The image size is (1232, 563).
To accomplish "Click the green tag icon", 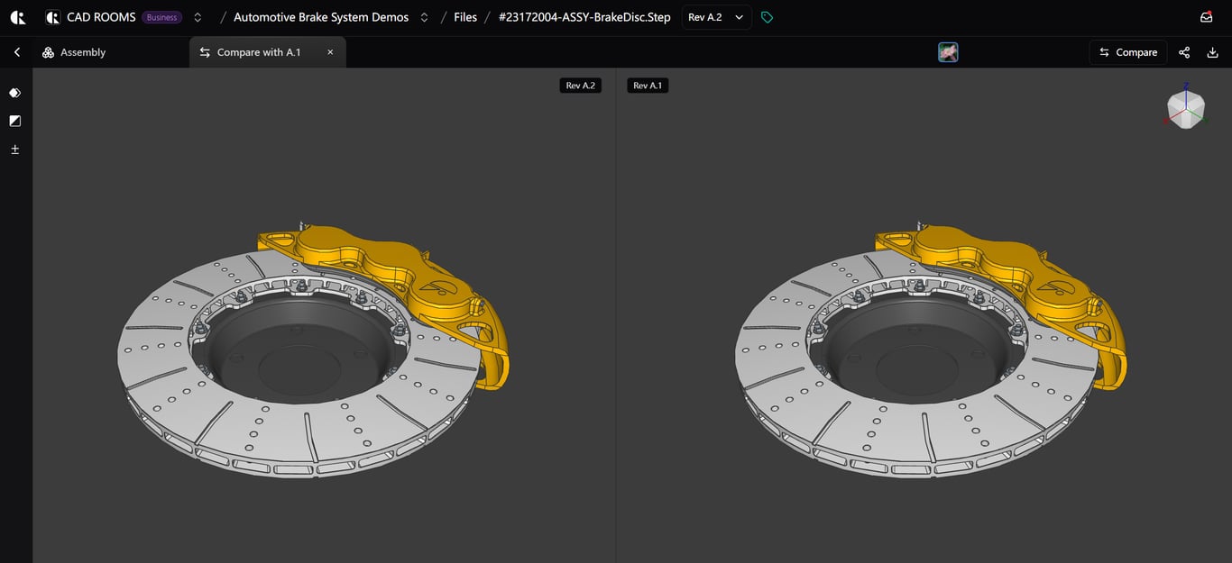I will [767, 17].
